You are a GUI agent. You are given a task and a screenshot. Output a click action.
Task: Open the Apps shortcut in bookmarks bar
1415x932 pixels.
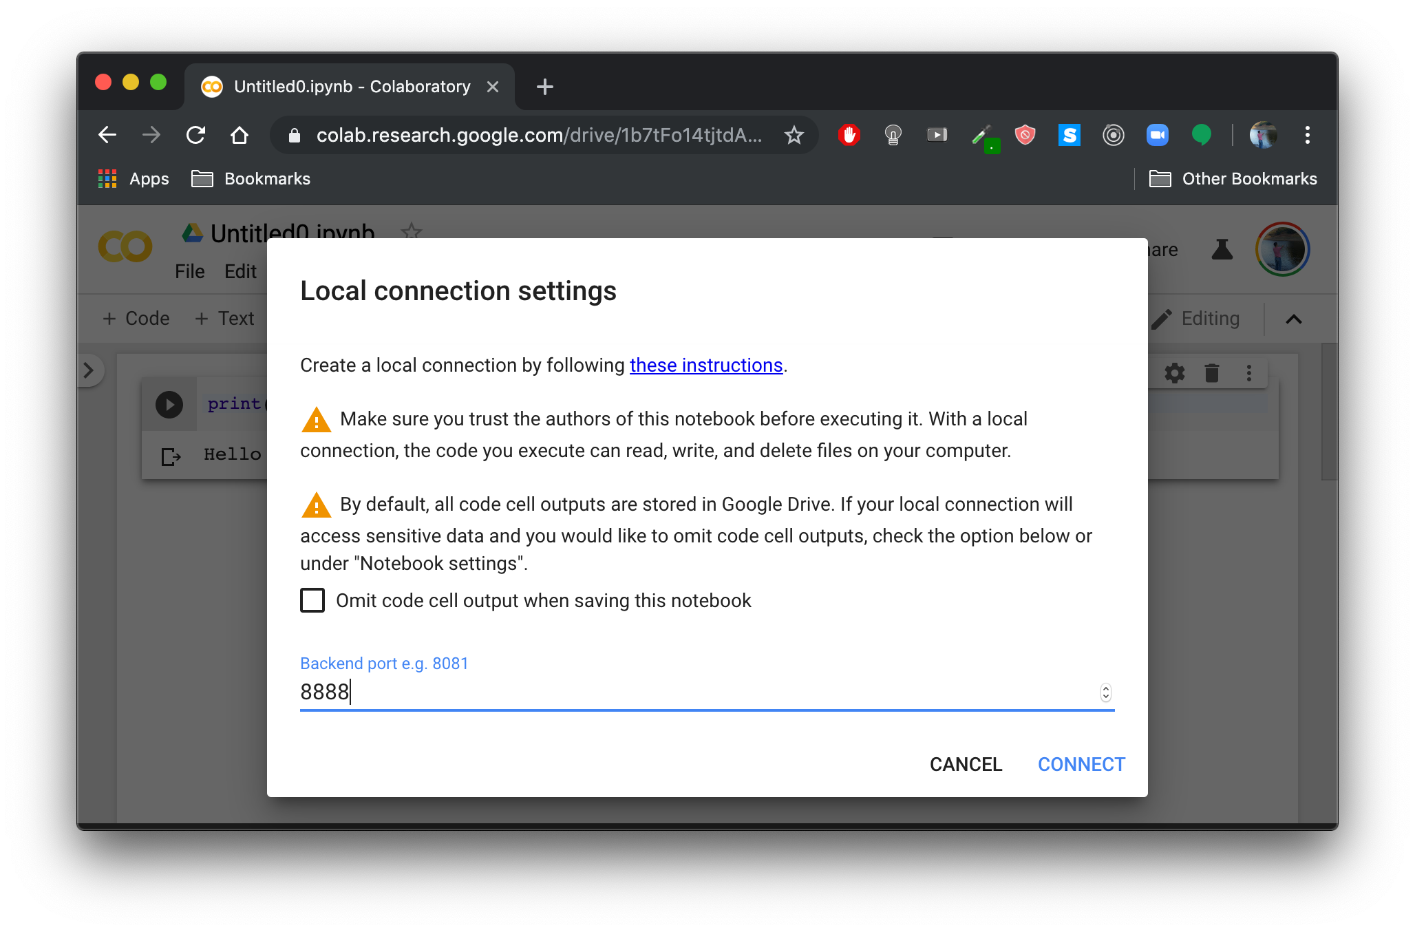(x=134, y=179)
